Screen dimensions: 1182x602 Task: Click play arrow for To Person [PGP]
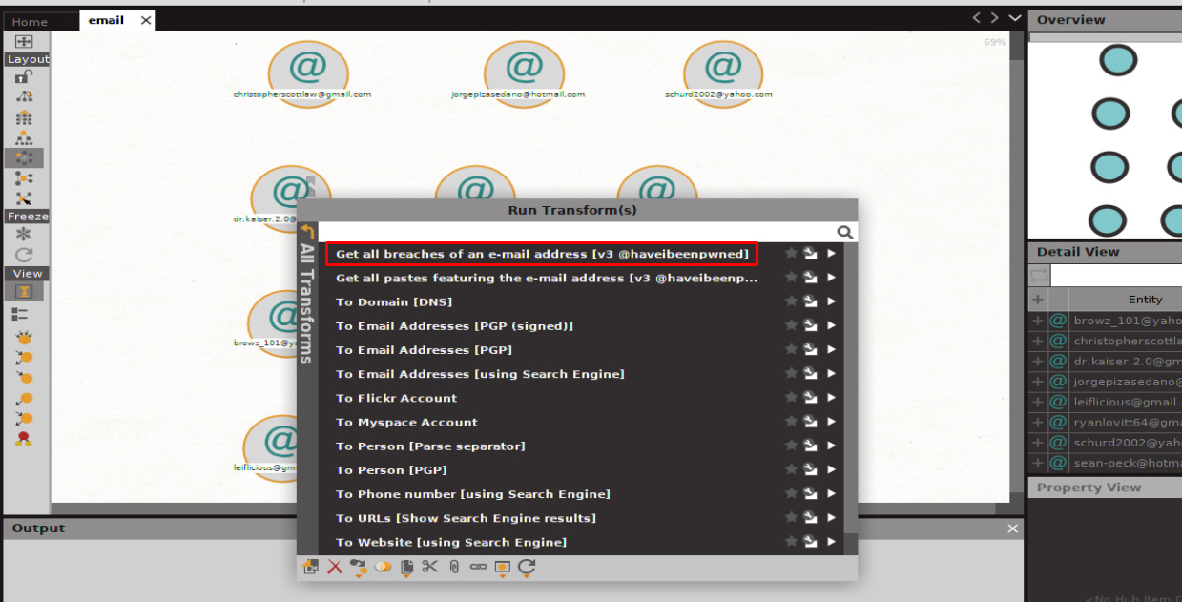click(x=832, y=469)
